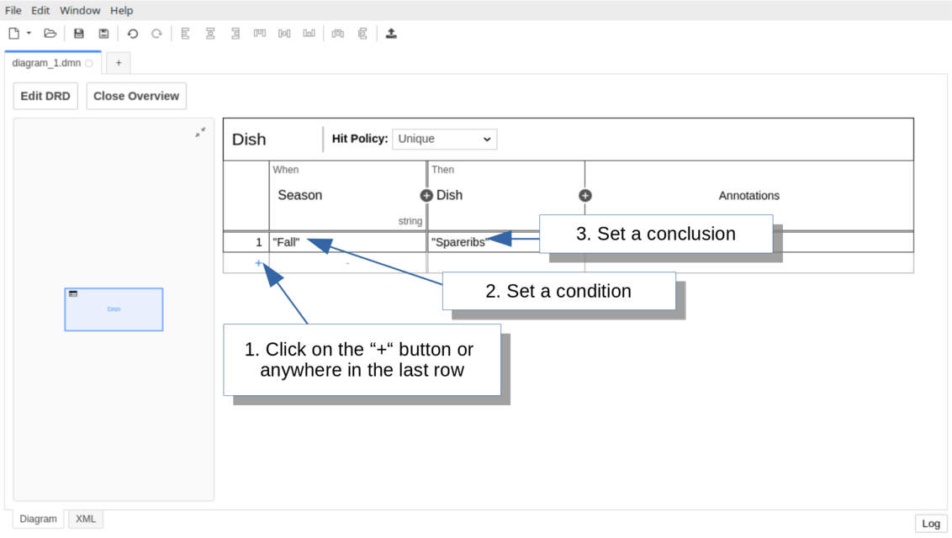952x538 pixels.
Task: Open a diagram with the folder icon
Action: (x=50, y=34)
